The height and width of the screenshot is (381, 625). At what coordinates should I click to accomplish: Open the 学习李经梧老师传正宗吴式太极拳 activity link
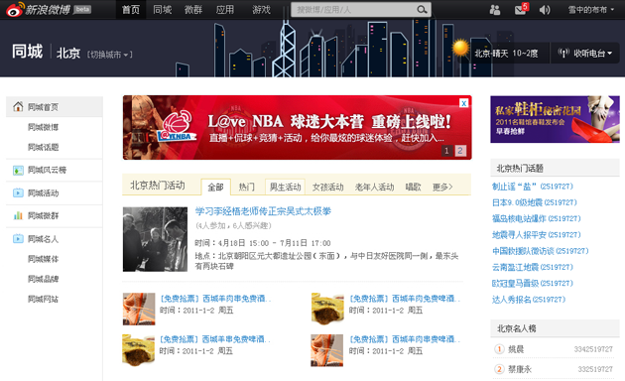[x=263, y=211]
